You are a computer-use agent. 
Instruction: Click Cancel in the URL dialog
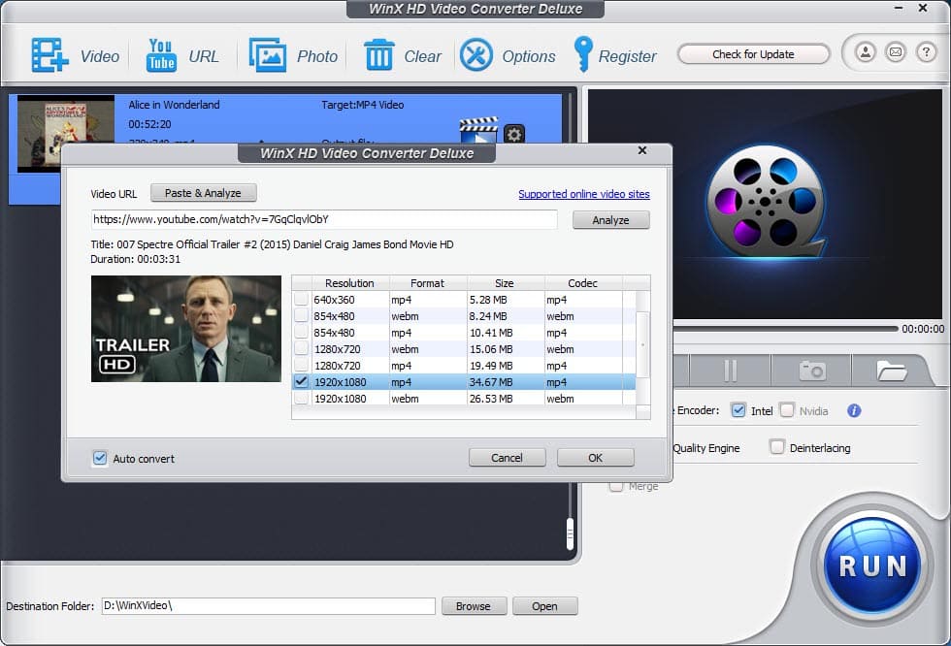pyautogui.click(x=507, y=458)
